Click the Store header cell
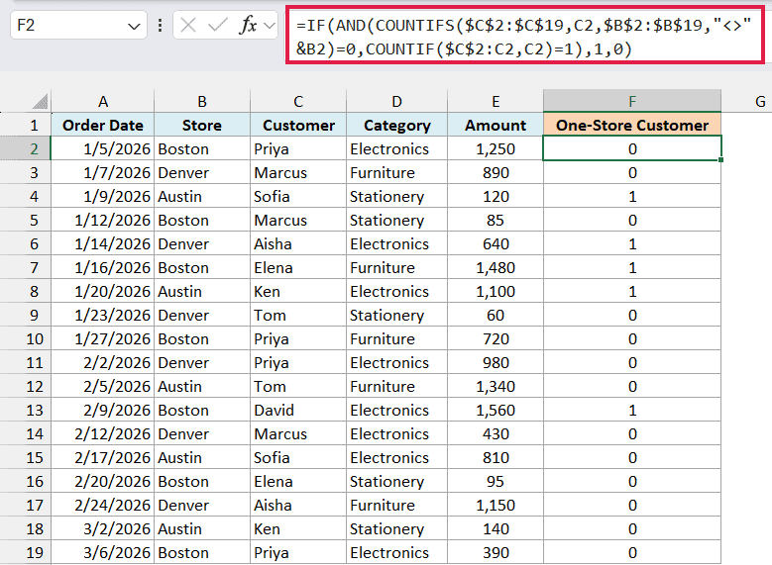This screenshot has height=565, width=772. coord(202,125)
